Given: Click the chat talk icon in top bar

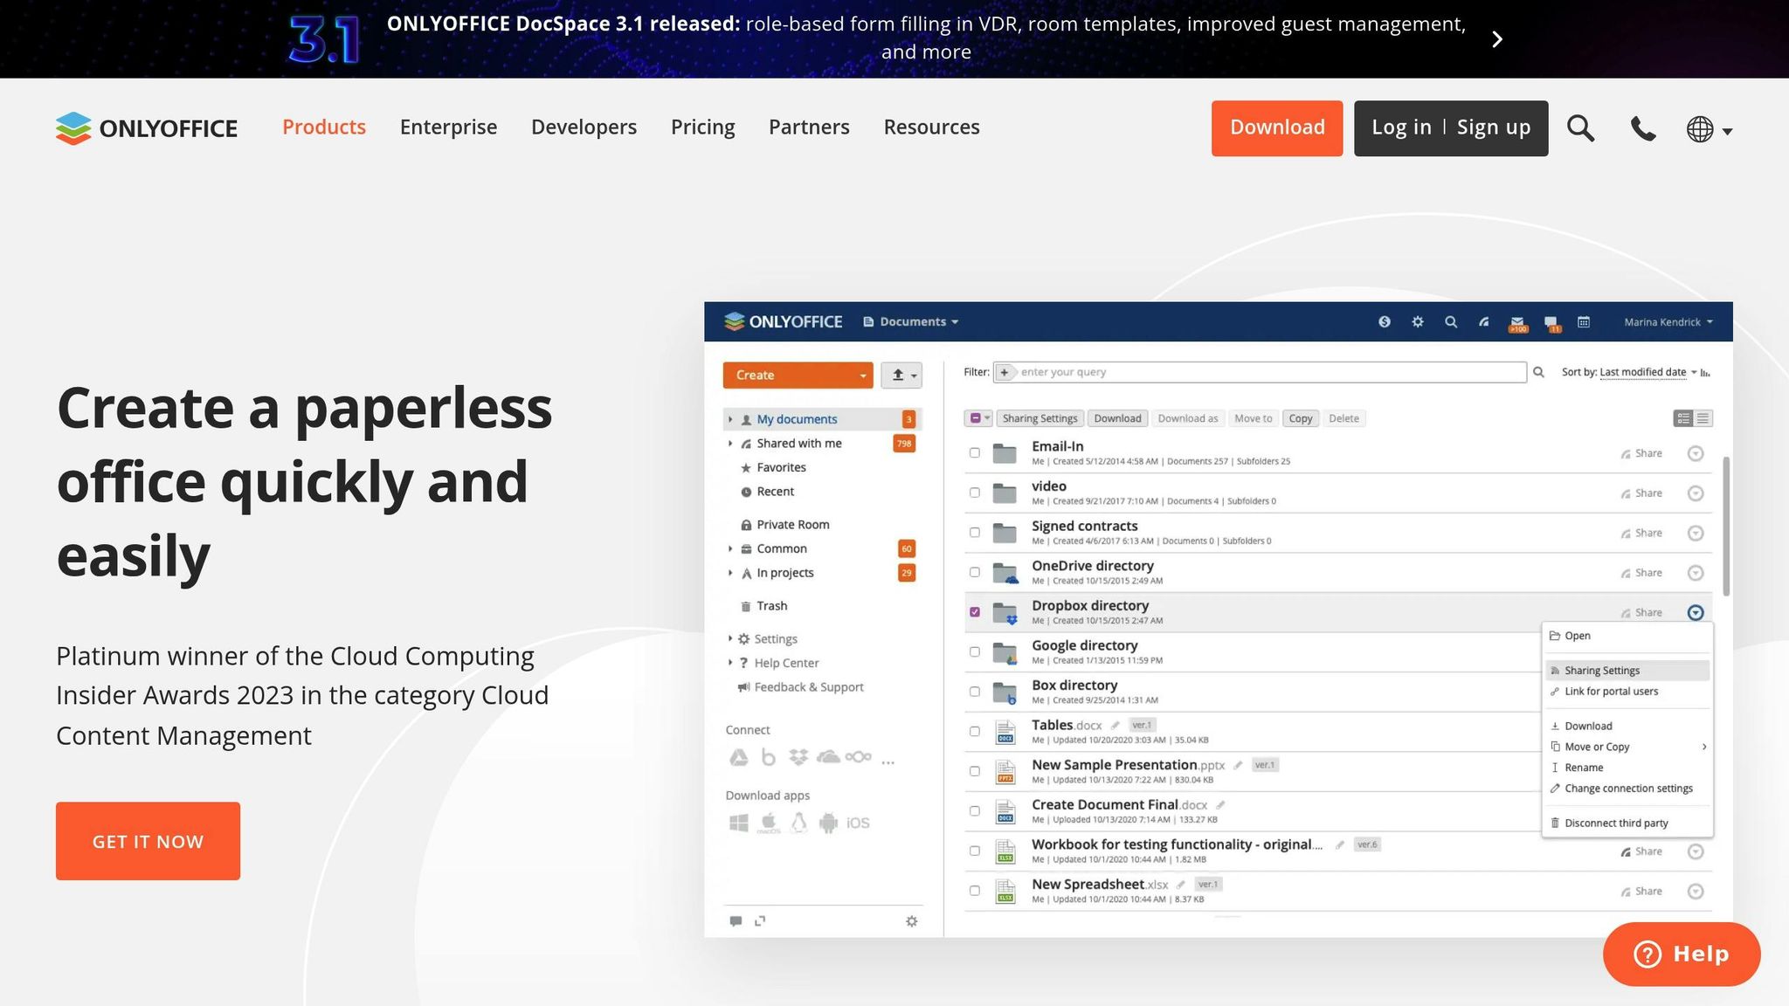Looking at the screenshot, I should [x=1551, y=324].
